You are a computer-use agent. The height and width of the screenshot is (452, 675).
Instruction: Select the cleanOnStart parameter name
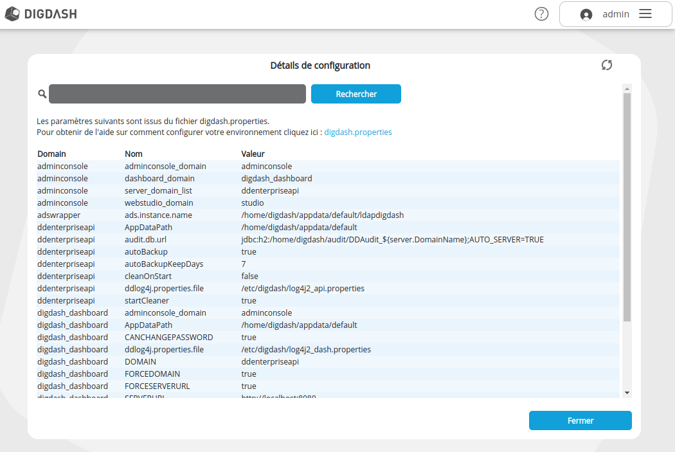[148, 276]
